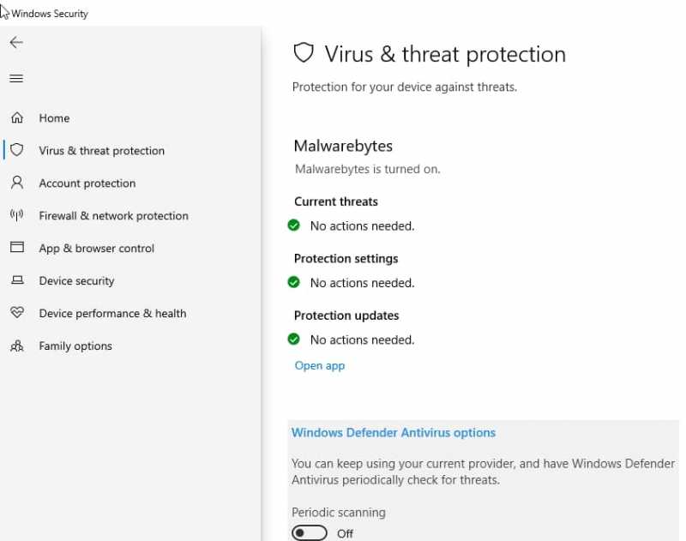The image size is (686, 541).
Task: Expand the navigation menu with the hamburger button
Action: pos(15,78)
